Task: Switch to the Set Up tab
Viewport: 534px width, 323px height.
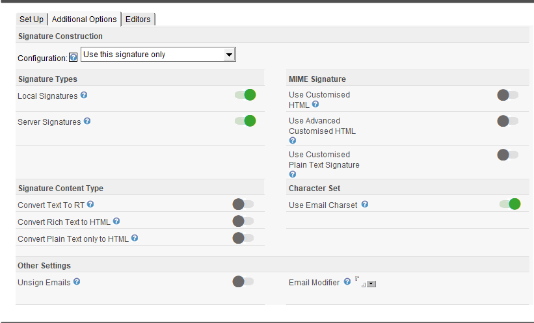Action: [31, 19]
